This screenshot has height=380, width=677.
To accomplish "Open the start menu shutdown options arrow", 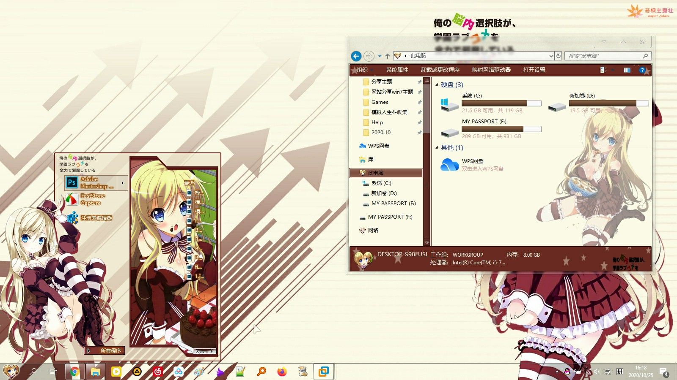I will click(212, 351).
